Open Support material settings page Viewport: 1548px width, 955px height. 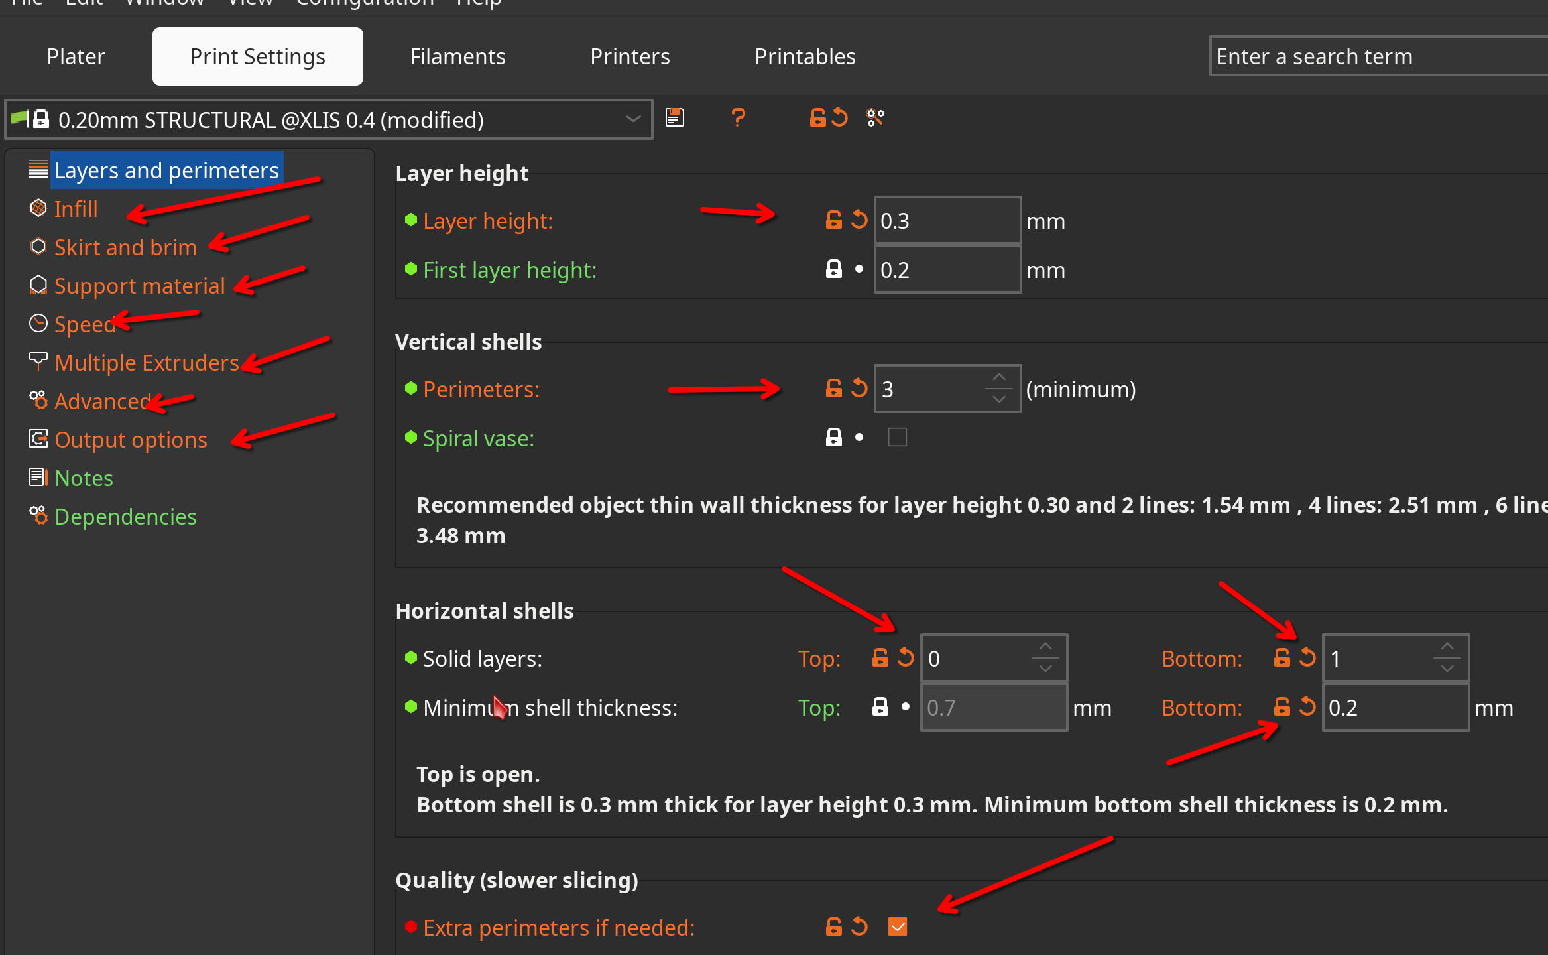(x=139, y=286)
